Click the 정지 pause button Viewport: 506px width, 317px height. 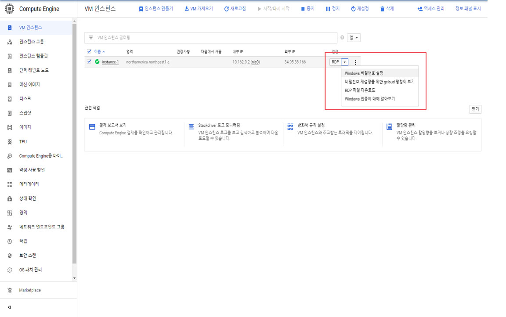[333, 9]
